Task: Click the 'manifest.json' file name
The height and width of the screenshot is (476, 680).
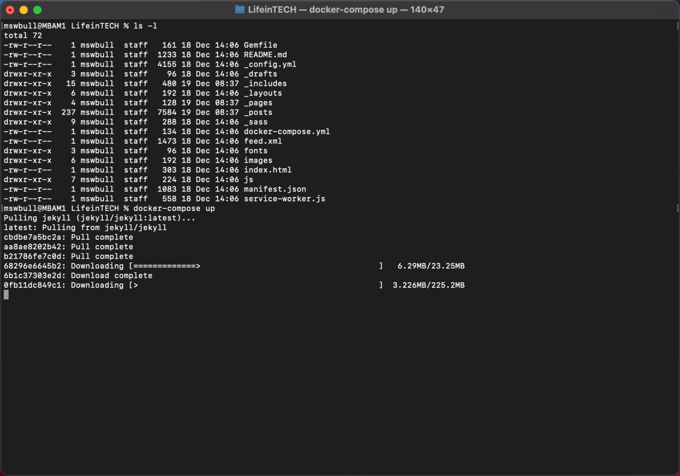Action: coord(275,189)
